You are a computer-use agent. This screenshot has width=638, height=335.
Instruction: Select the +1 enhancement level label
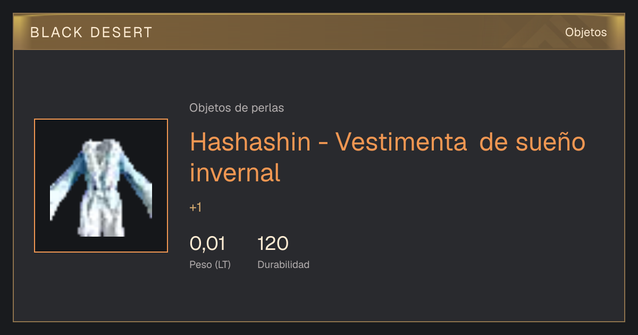(196, 207)
